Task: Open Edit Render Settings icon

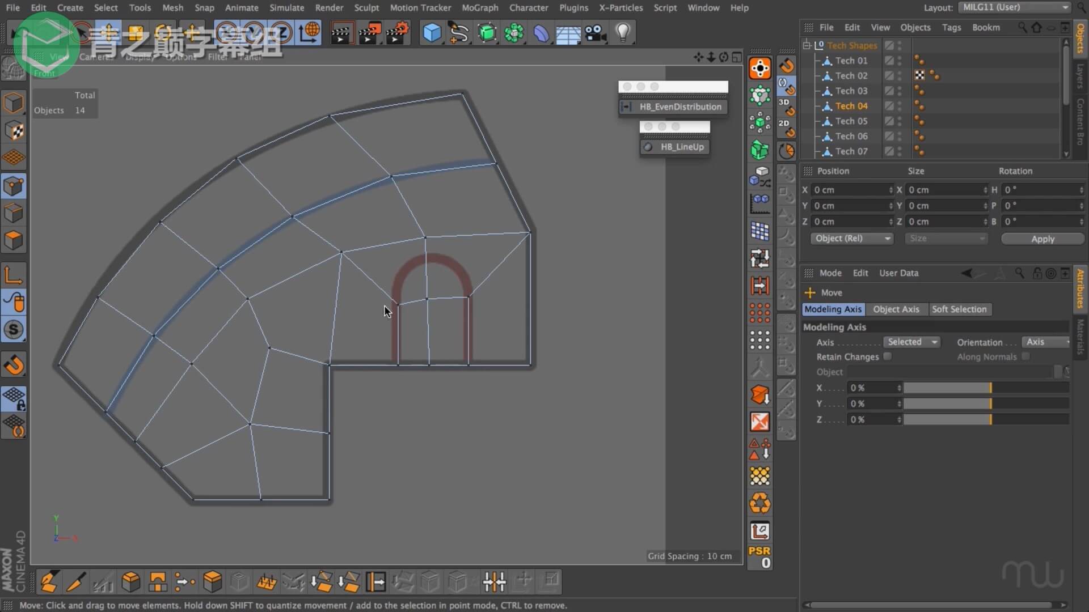Action: click(x=397, y=32)
